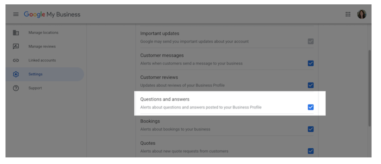381x164 pixels.
Task: Click the Google My Business logo
Action: click(52, 15)
